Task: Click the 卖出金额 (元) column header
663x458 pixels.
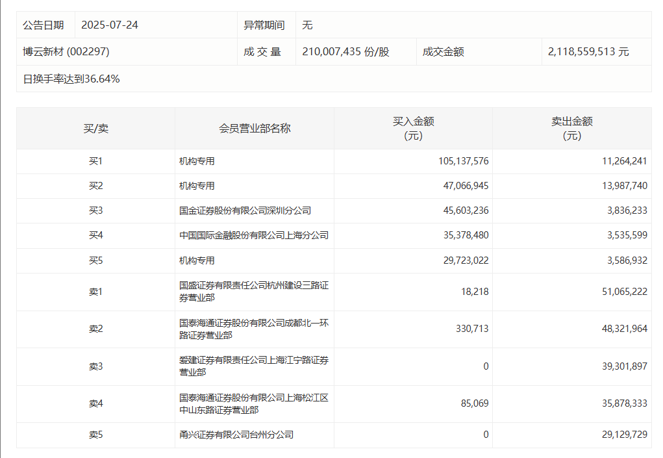Action: point(571,129)
